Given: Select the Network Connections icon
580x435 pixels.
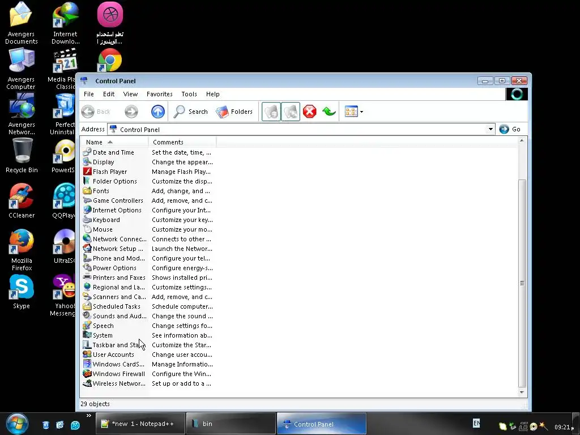Looking at the screenshot, I should pyautogui.click(x=87, y=238).
